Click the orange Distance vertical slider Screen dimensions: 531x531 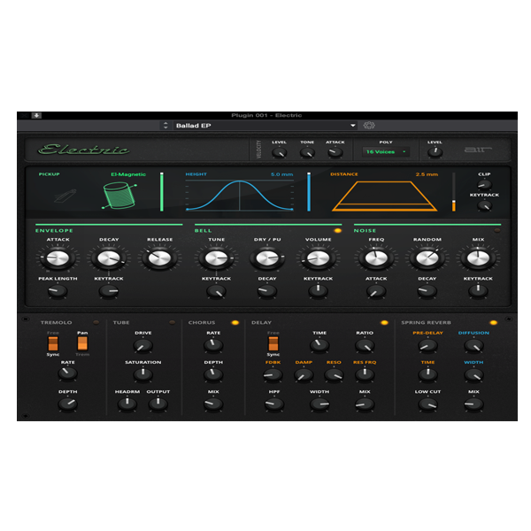(x=454, y=192)
